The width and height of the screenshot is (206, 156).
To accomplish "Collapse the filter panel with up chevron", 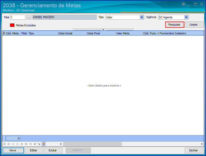I will [104, 29].
